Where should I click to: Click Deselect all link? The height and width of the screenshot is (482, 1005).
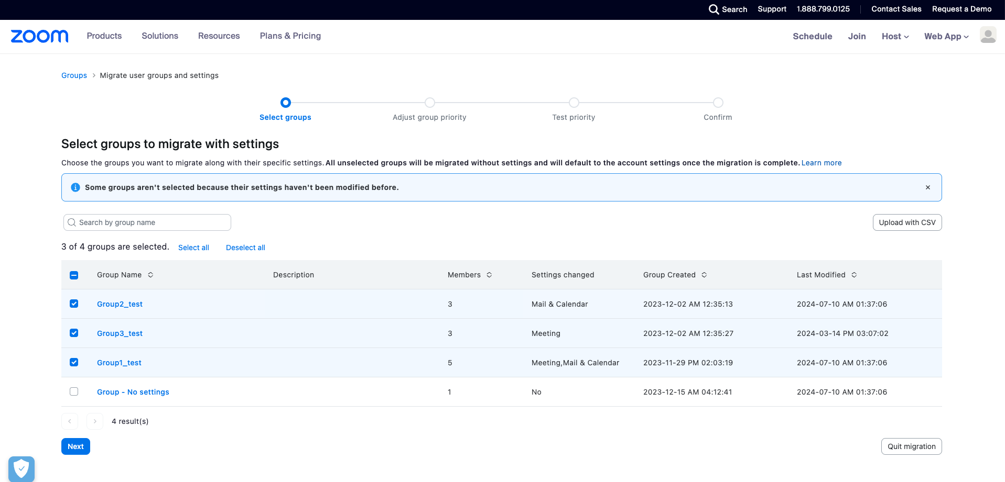[245, 248]
